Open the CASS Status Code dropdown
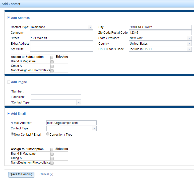This screenshot has width=194, height=181. (x=189, y=49)
